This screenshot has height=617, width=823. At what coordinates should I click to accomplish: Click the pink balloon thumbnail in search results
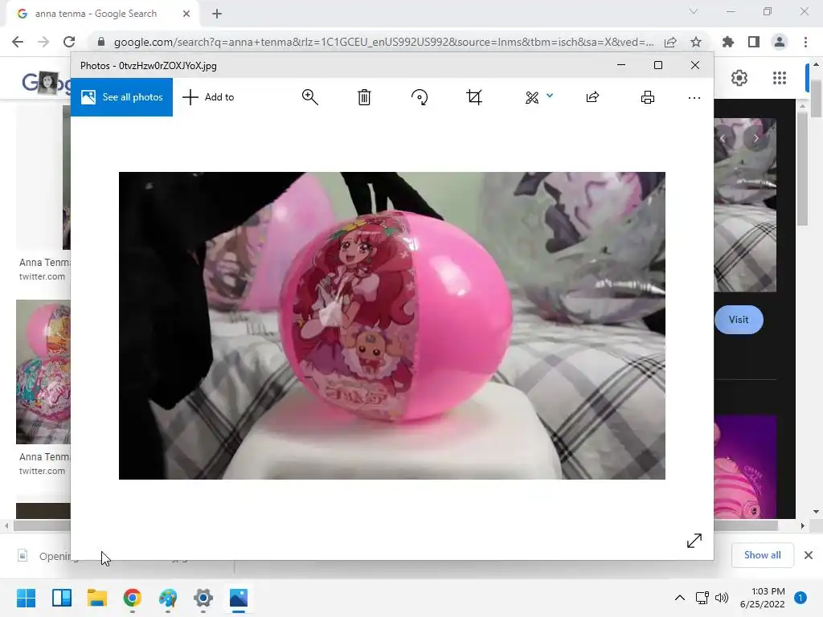click(43, 372)
